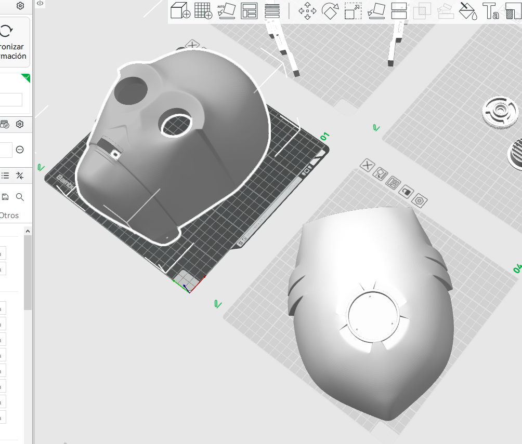Click the sidebar scroll up arrow
Image resolution: width=522 pixels, height=444 pixels.
point(28,231)
